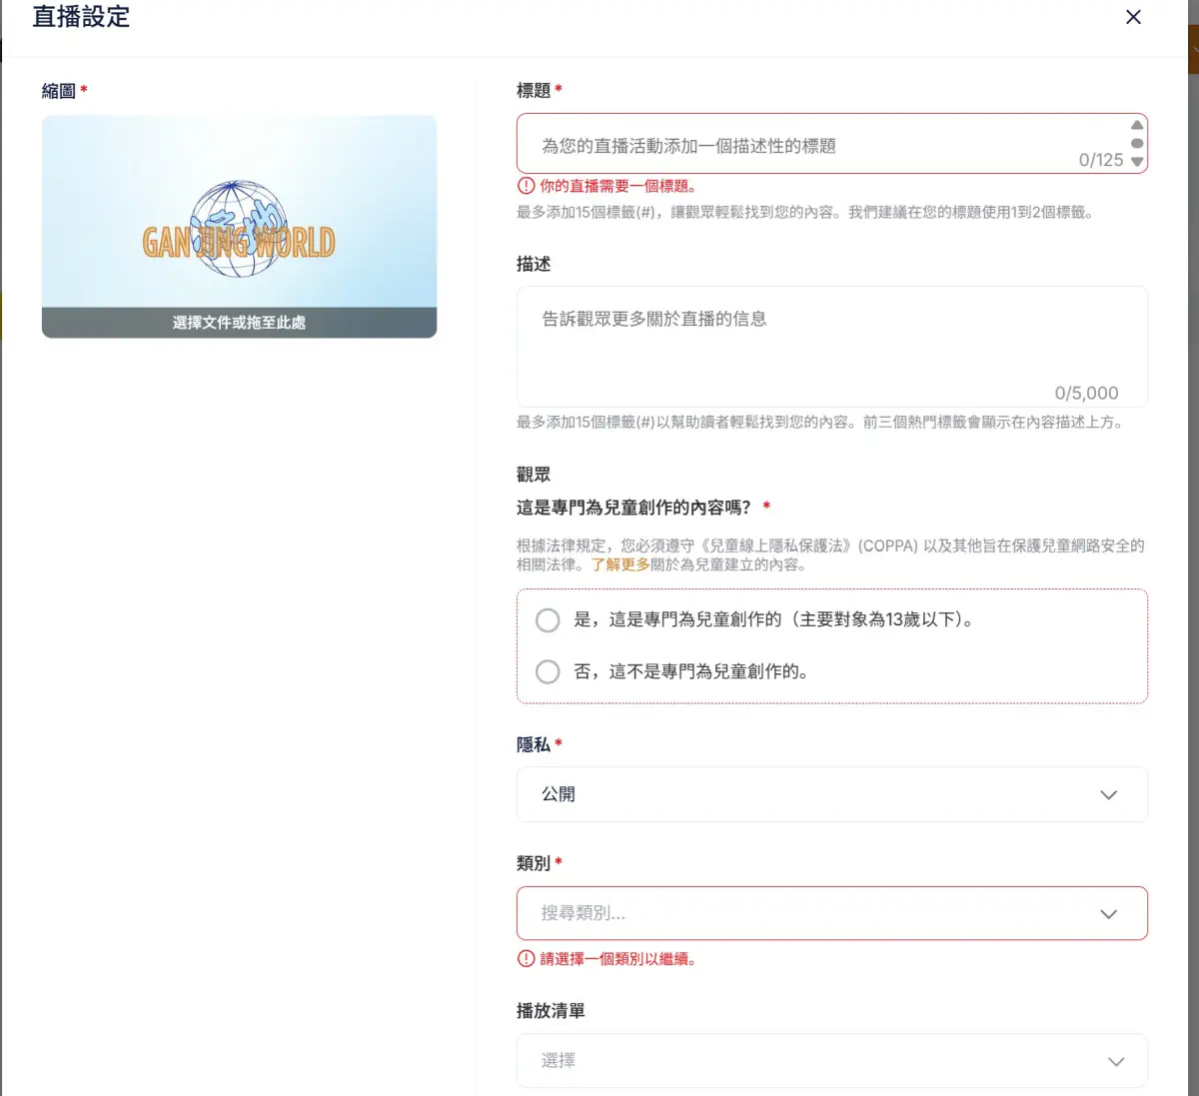Click the 你的直播需要一個標題 error text
The image size is (1199, 1096).
point(617,186)
